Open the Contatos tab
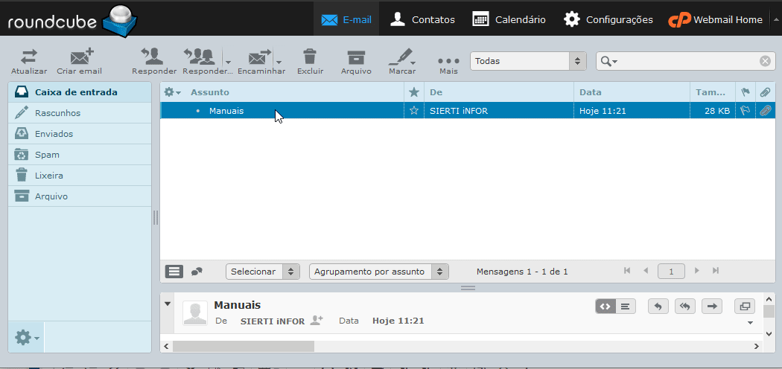The image size is (782, 369). pyautogui.click(x=422, y=20)
